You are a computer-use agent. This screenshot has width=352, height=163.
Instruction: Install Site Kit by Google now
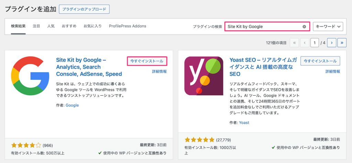pyautogui.click(x=147, y=61)
